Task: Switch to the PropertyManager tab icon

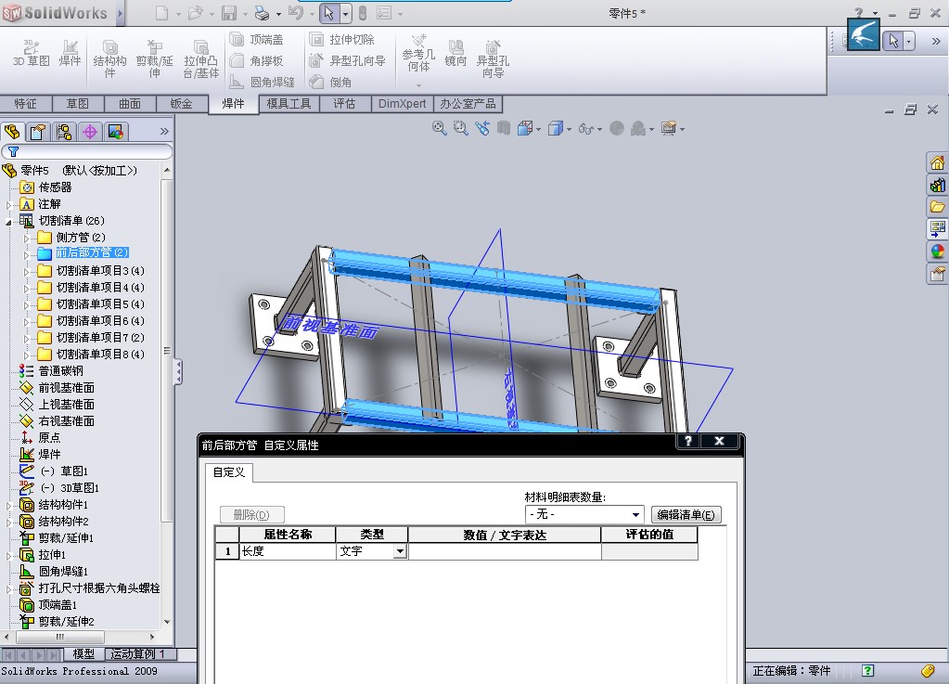Action: click(37, 132)
